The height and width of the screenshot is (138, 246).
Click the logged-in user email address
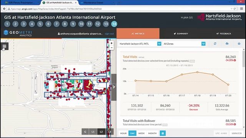80,34
